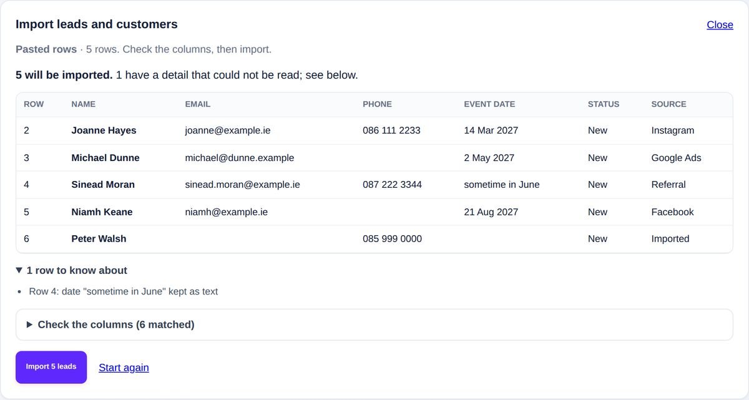Viewport: 749px width, 400px height.
Task: Select the EMAIL column header
Action: pyautogui.click(x=198, y=104)
